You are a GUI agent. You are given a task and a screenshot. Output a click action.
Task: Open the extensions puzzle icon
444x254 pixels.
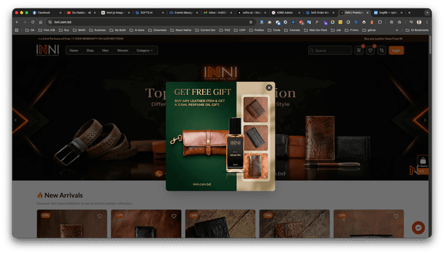380,22
